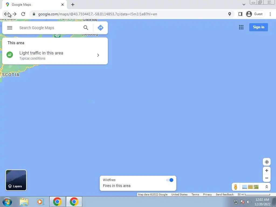
Task: Open a new browser tab
Action: click(x=73, y=5)
